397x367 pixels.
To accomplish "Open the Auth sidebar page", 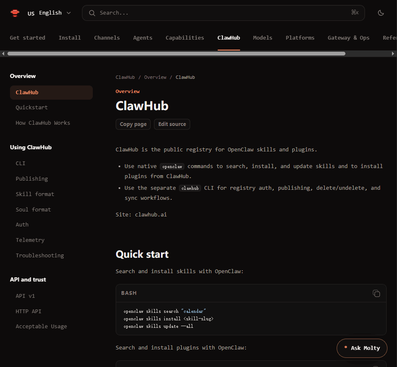I will (22, 225).
